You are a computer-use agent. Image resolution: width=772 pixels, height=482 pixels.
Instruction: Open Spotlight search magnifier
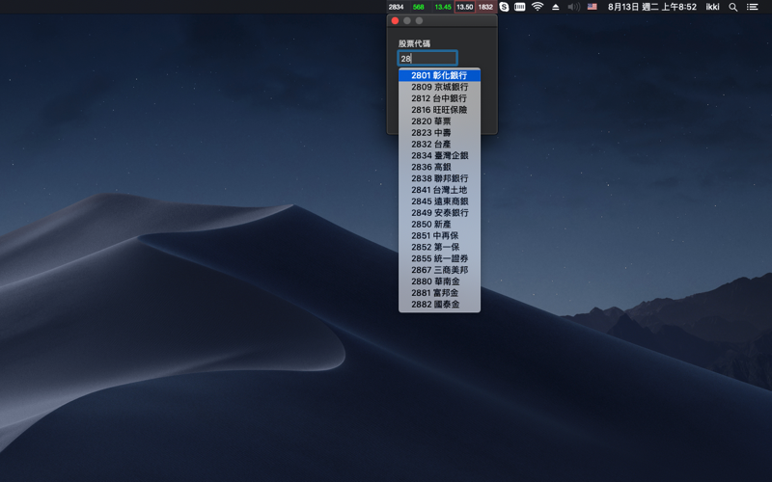point(733,7)
